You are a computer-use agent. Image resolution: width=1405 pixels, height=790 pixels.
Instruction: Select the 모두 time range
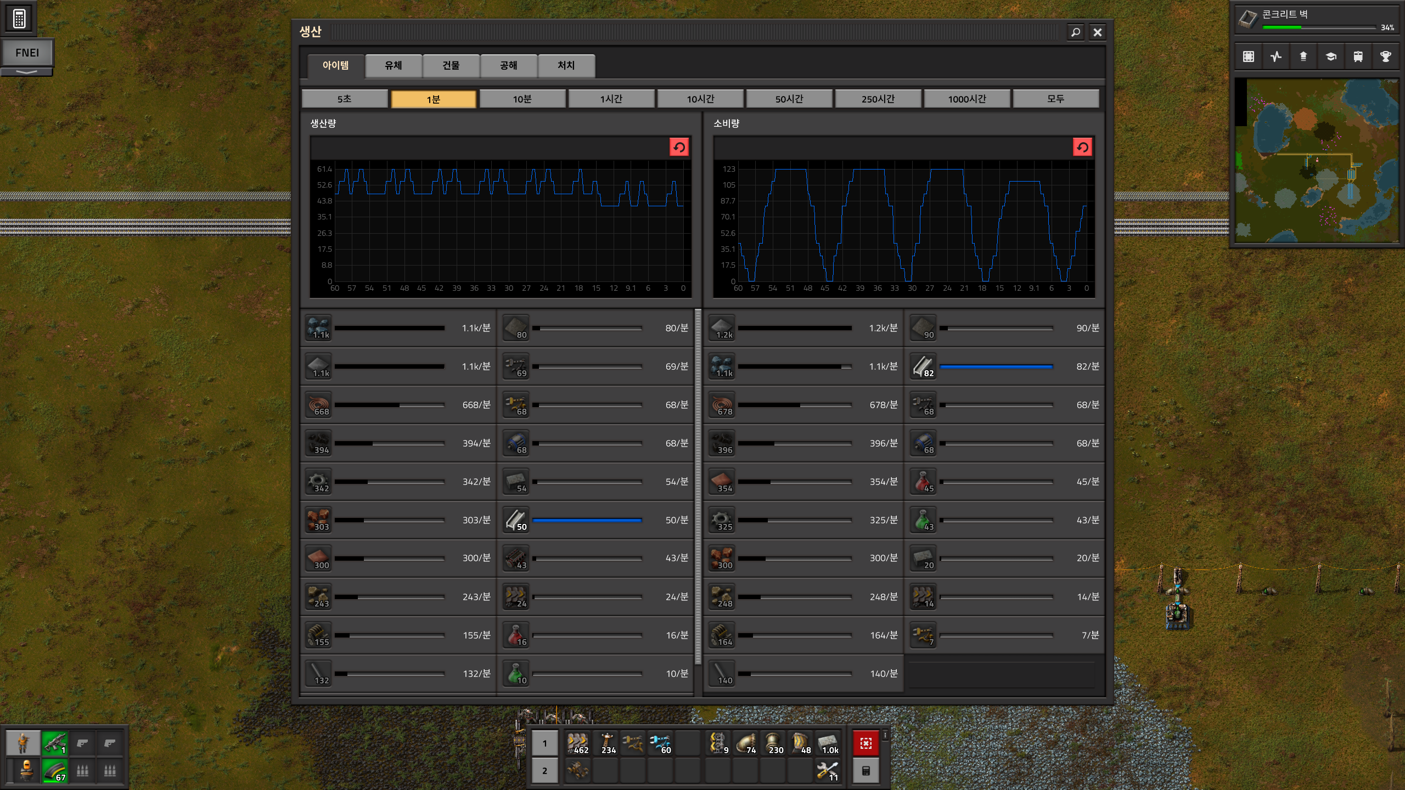point(1055,99)
